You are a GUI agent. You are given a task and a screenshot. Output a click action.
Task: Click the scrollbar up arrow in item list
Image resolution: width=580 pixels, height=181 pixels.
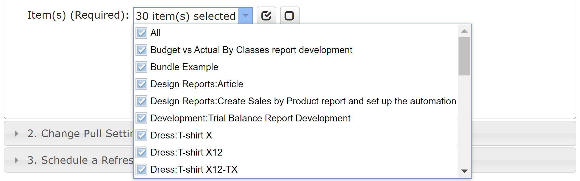pyautogui.click(x=464, y=31)
